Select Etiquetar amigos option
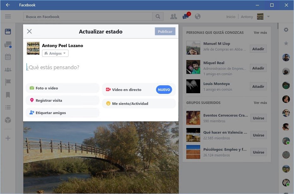Screen dimensions: 294x194 (x=63, y=113)
